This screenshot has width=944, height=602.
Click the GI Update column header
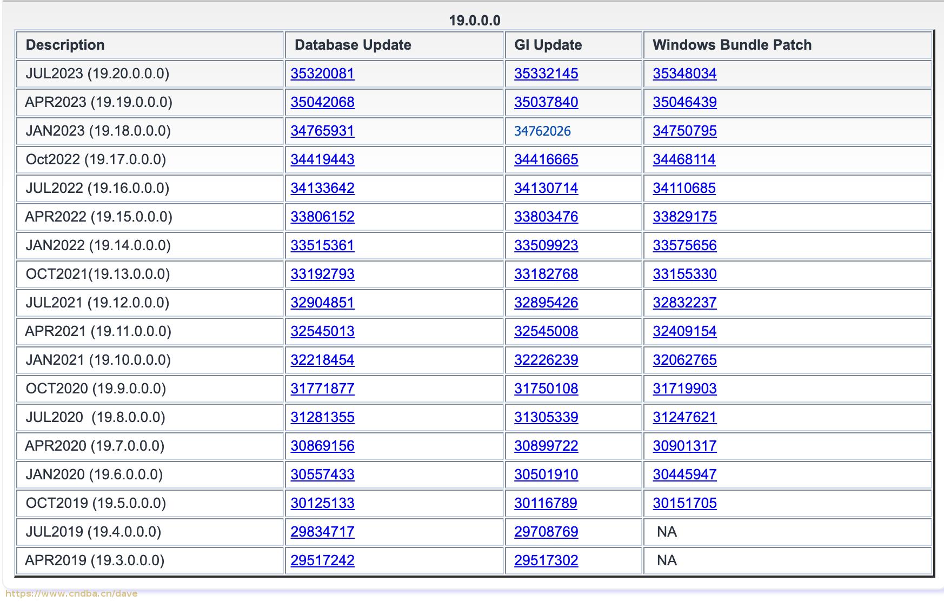[574, 45]
